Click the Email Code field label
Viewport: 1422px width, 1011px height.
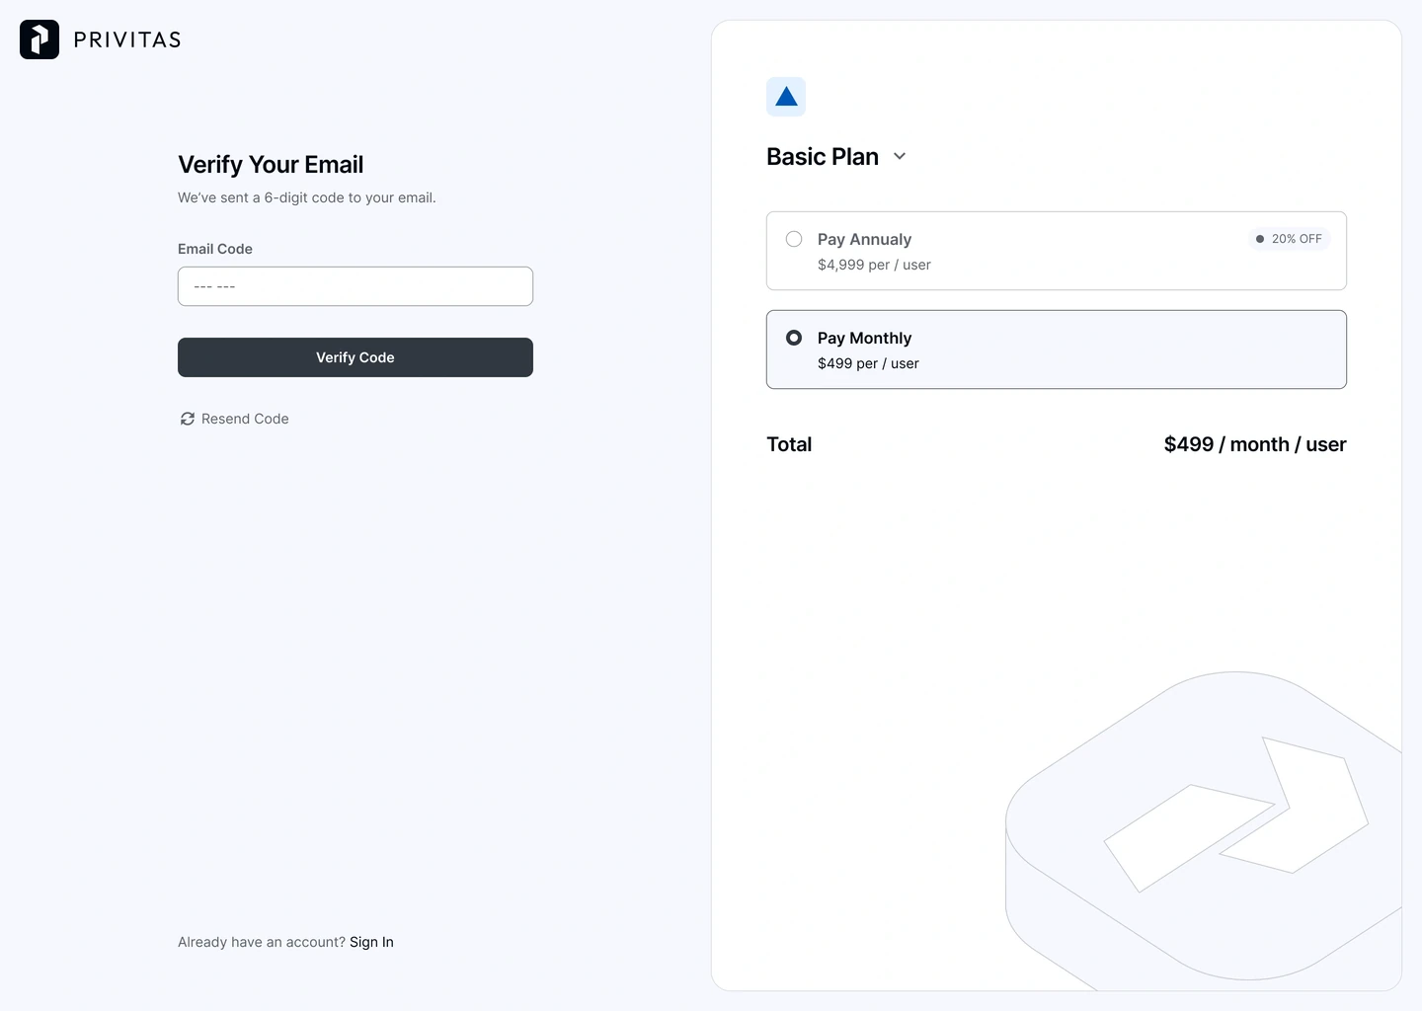(215, 249)
